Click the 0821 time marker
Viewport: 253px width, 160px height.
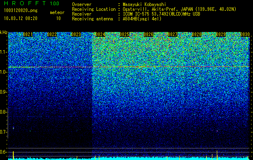pyautogui.click(x=28, y=34)
